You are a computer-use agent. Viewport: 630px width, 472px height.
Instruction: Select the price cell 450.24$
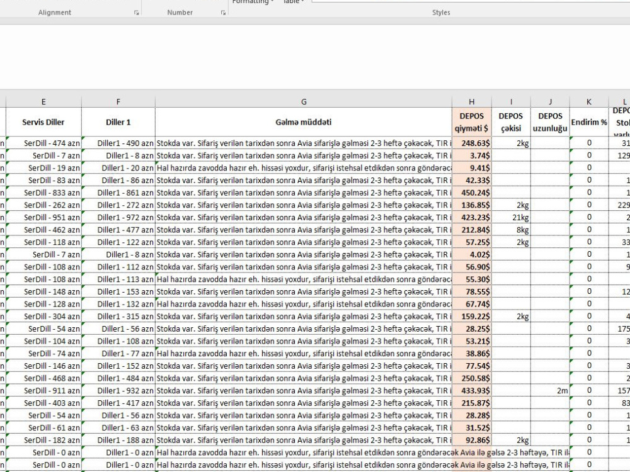pyautogui.click(x=472, y=193)
